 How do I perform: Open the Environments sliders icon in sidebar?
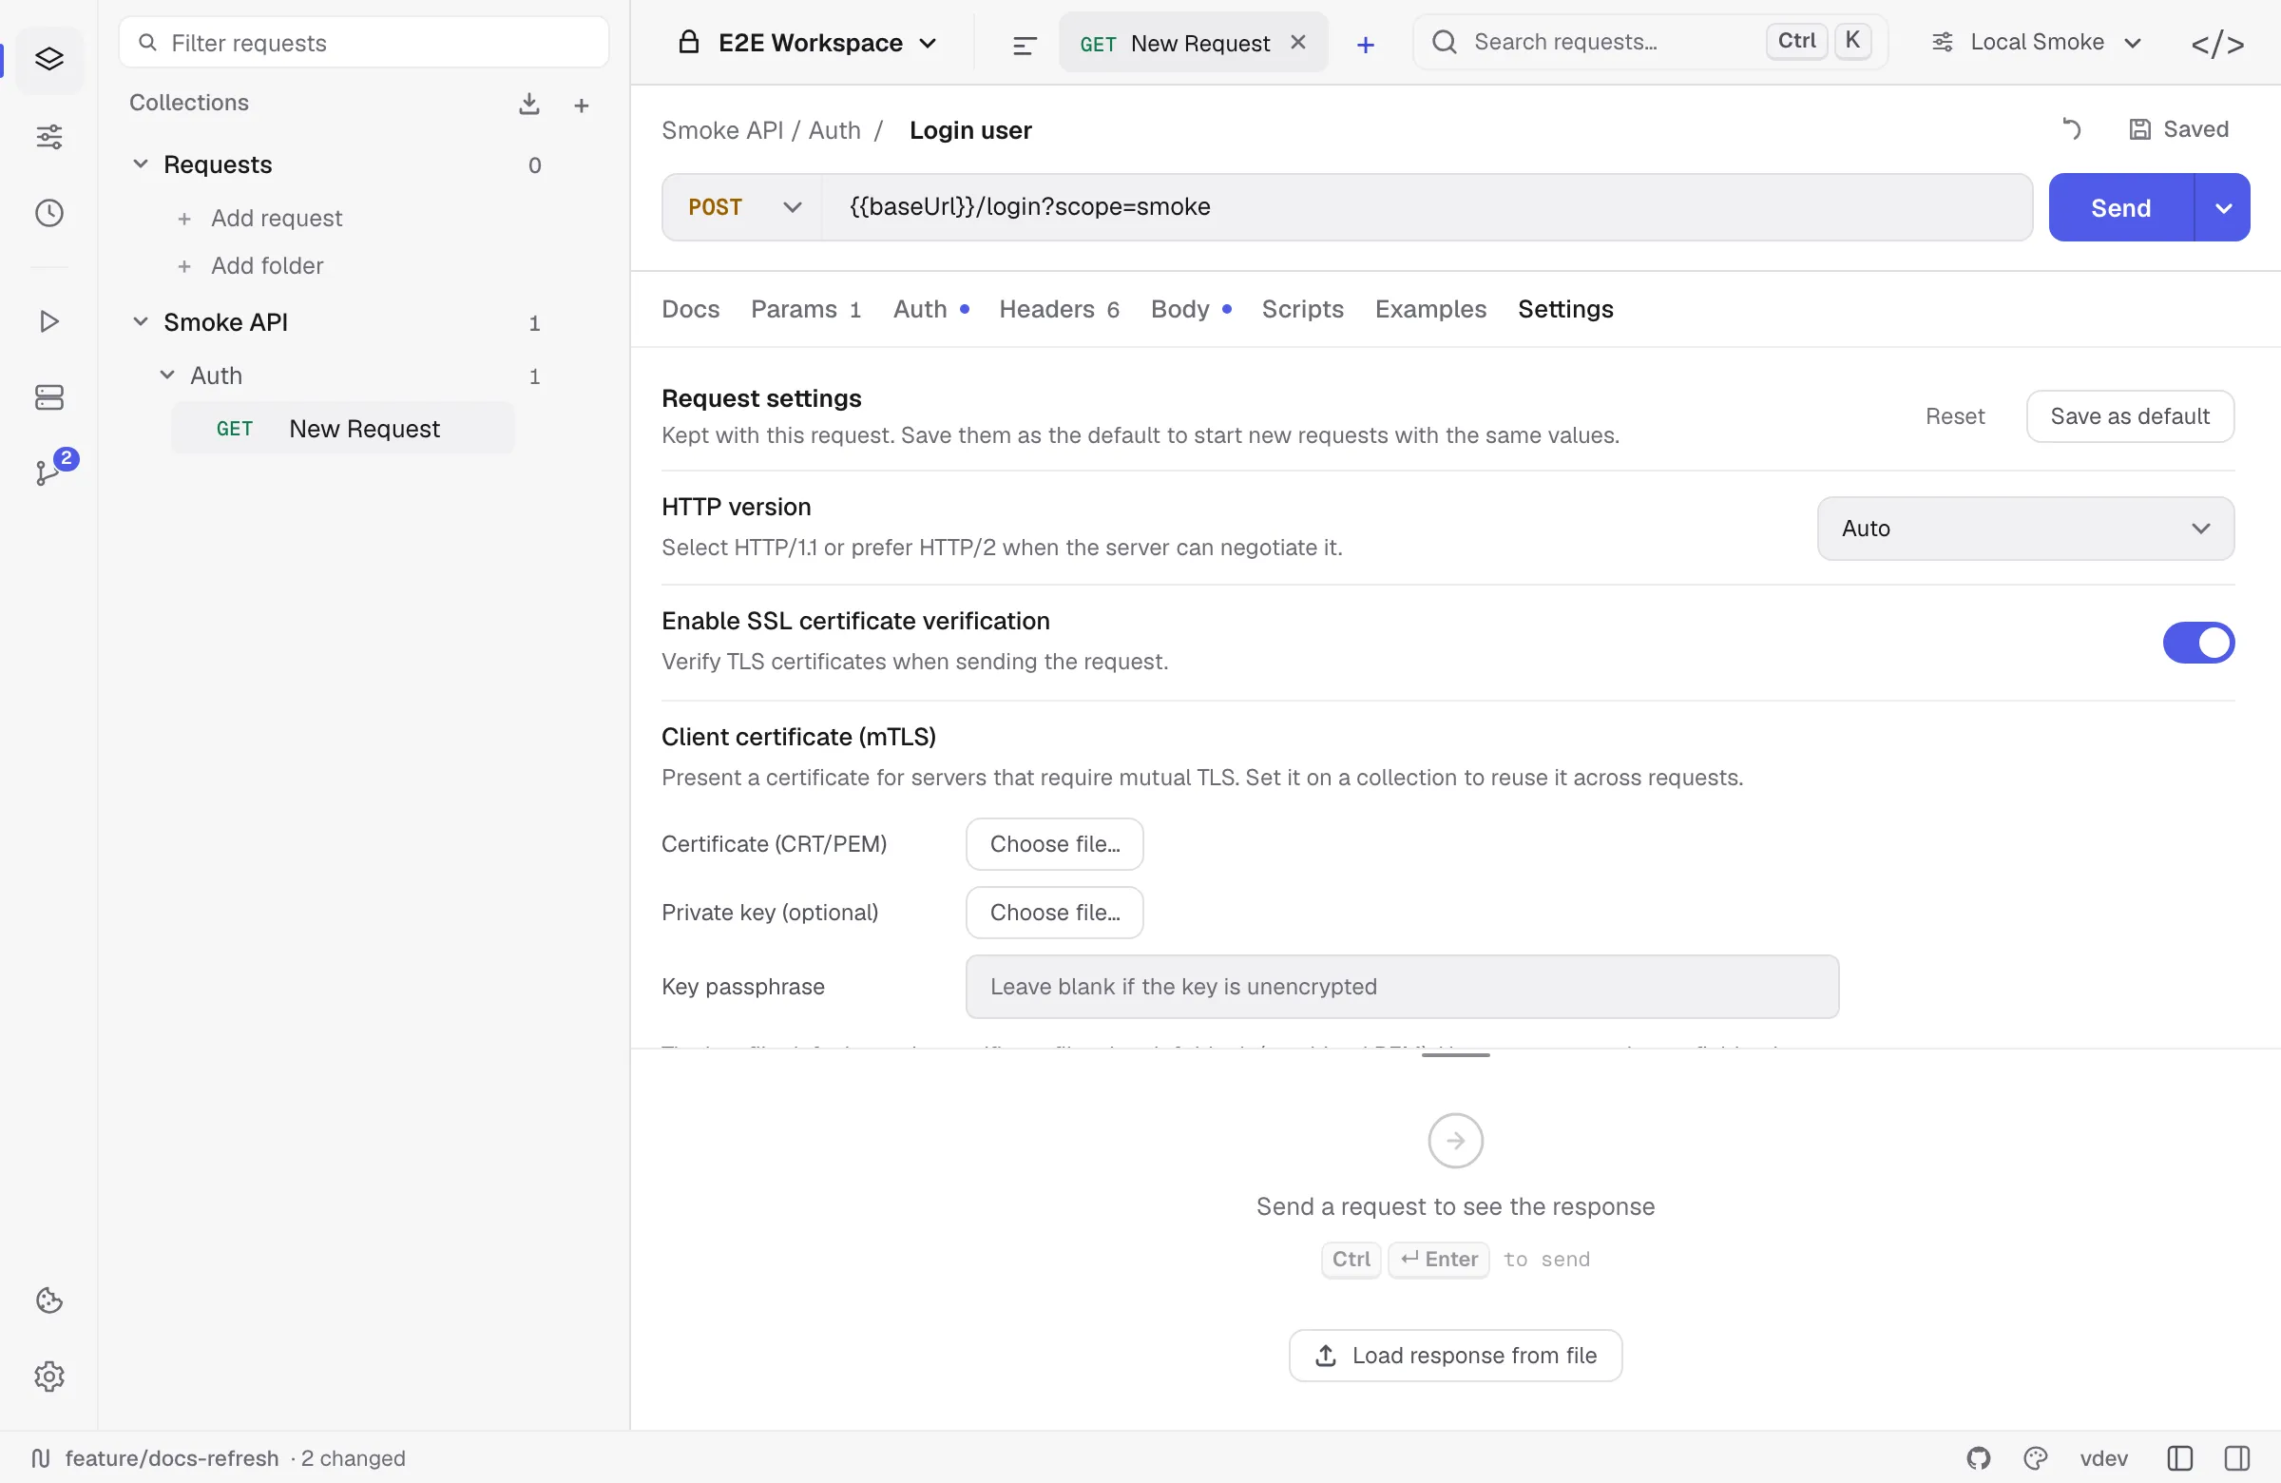48,136
